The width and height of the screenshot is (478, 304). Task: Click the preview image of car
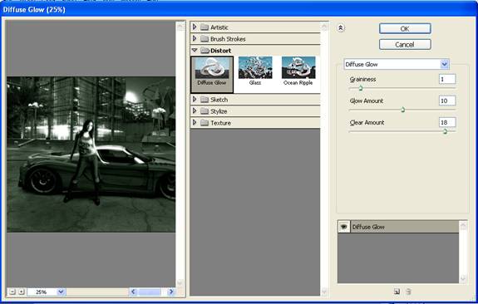tap(91, 154)
